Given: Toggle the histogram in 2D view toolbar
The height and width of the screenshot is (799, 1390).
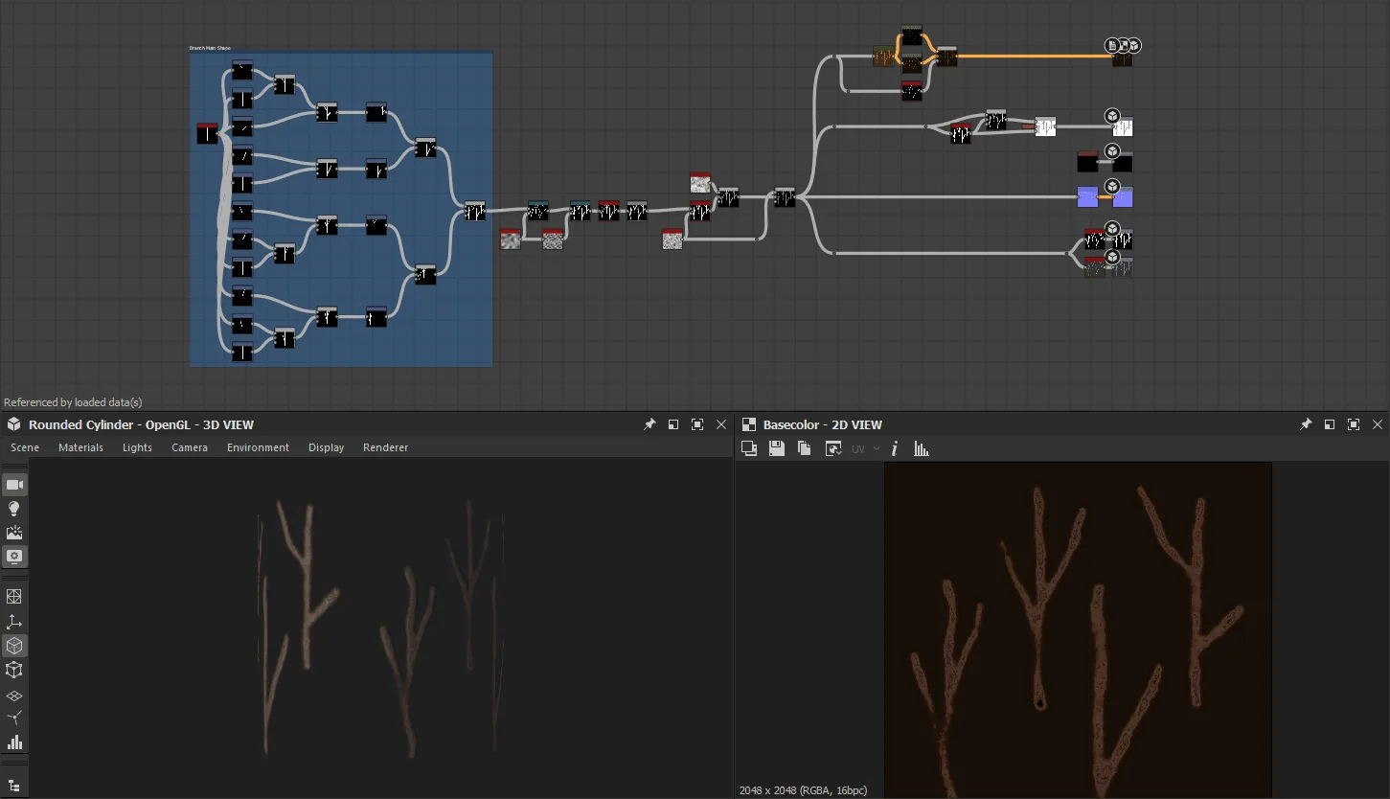Looking at the screenshot, I should 922,448.
